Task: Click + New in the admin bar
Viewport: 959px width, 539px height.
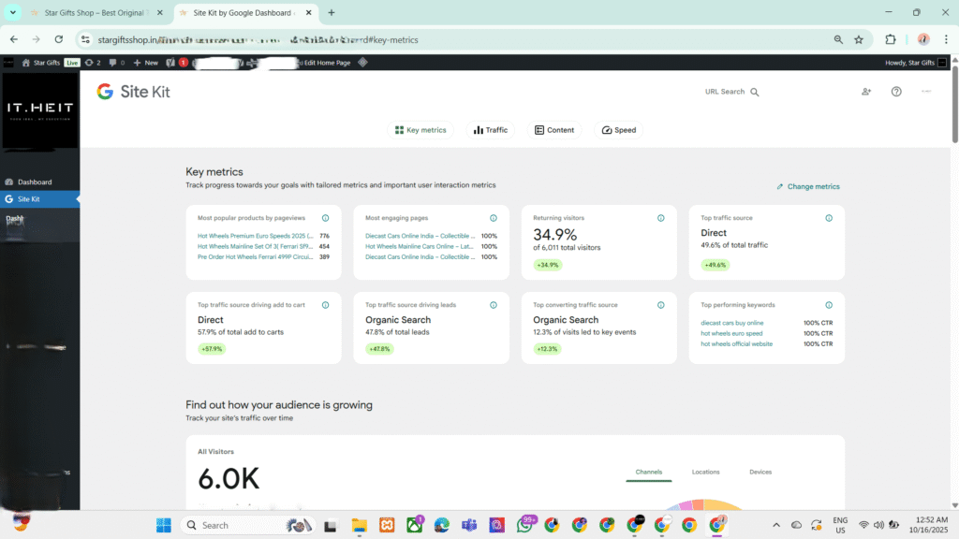Action: 145,63
